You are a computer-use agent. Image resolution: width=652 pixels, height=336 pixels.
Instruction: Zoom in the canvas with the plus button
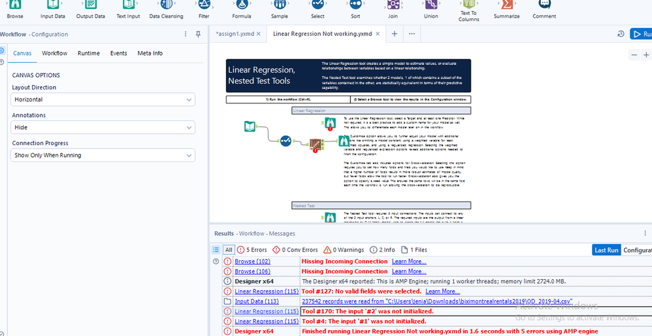click(x=646, y=54)
